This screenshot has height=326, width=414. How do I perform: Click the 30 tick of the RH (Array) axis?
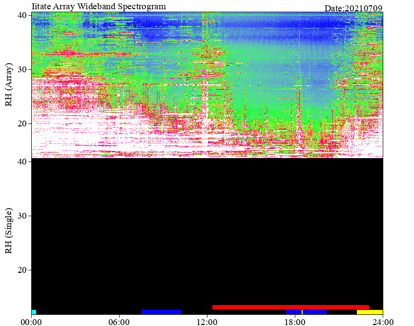[22, 69]
